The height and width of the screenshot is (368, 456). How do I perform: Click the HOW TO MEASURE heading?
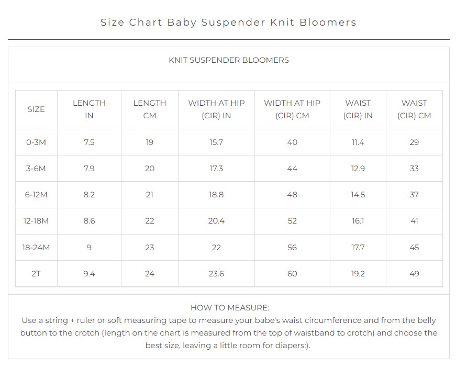tap(230, 307)
